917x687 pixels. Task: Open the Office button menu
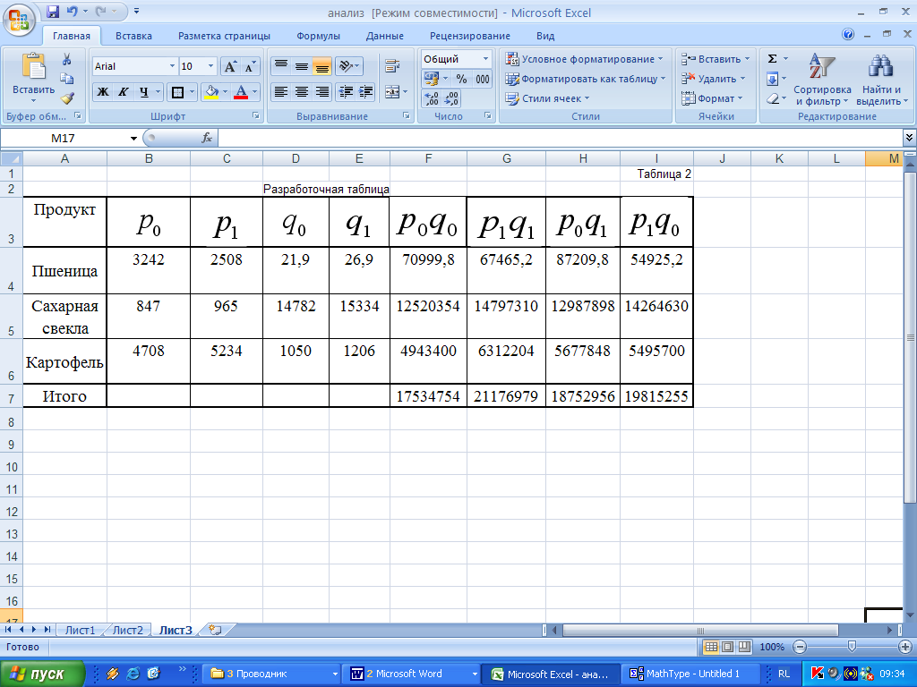(x=19, y=19)
